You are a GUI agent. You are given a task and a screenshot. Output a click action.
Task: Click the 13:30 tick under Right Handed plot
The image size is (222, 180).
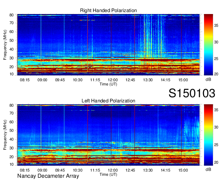tap(148, 80)
